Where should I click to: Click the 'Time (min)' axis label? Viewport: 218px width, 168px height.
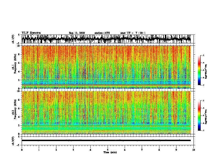point(110,152)
